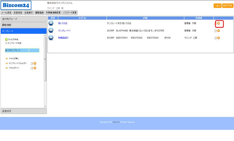Screen dimensions: 234x141
Task: Delete the 新商品紹介 template row
Action: coord(219,38)
